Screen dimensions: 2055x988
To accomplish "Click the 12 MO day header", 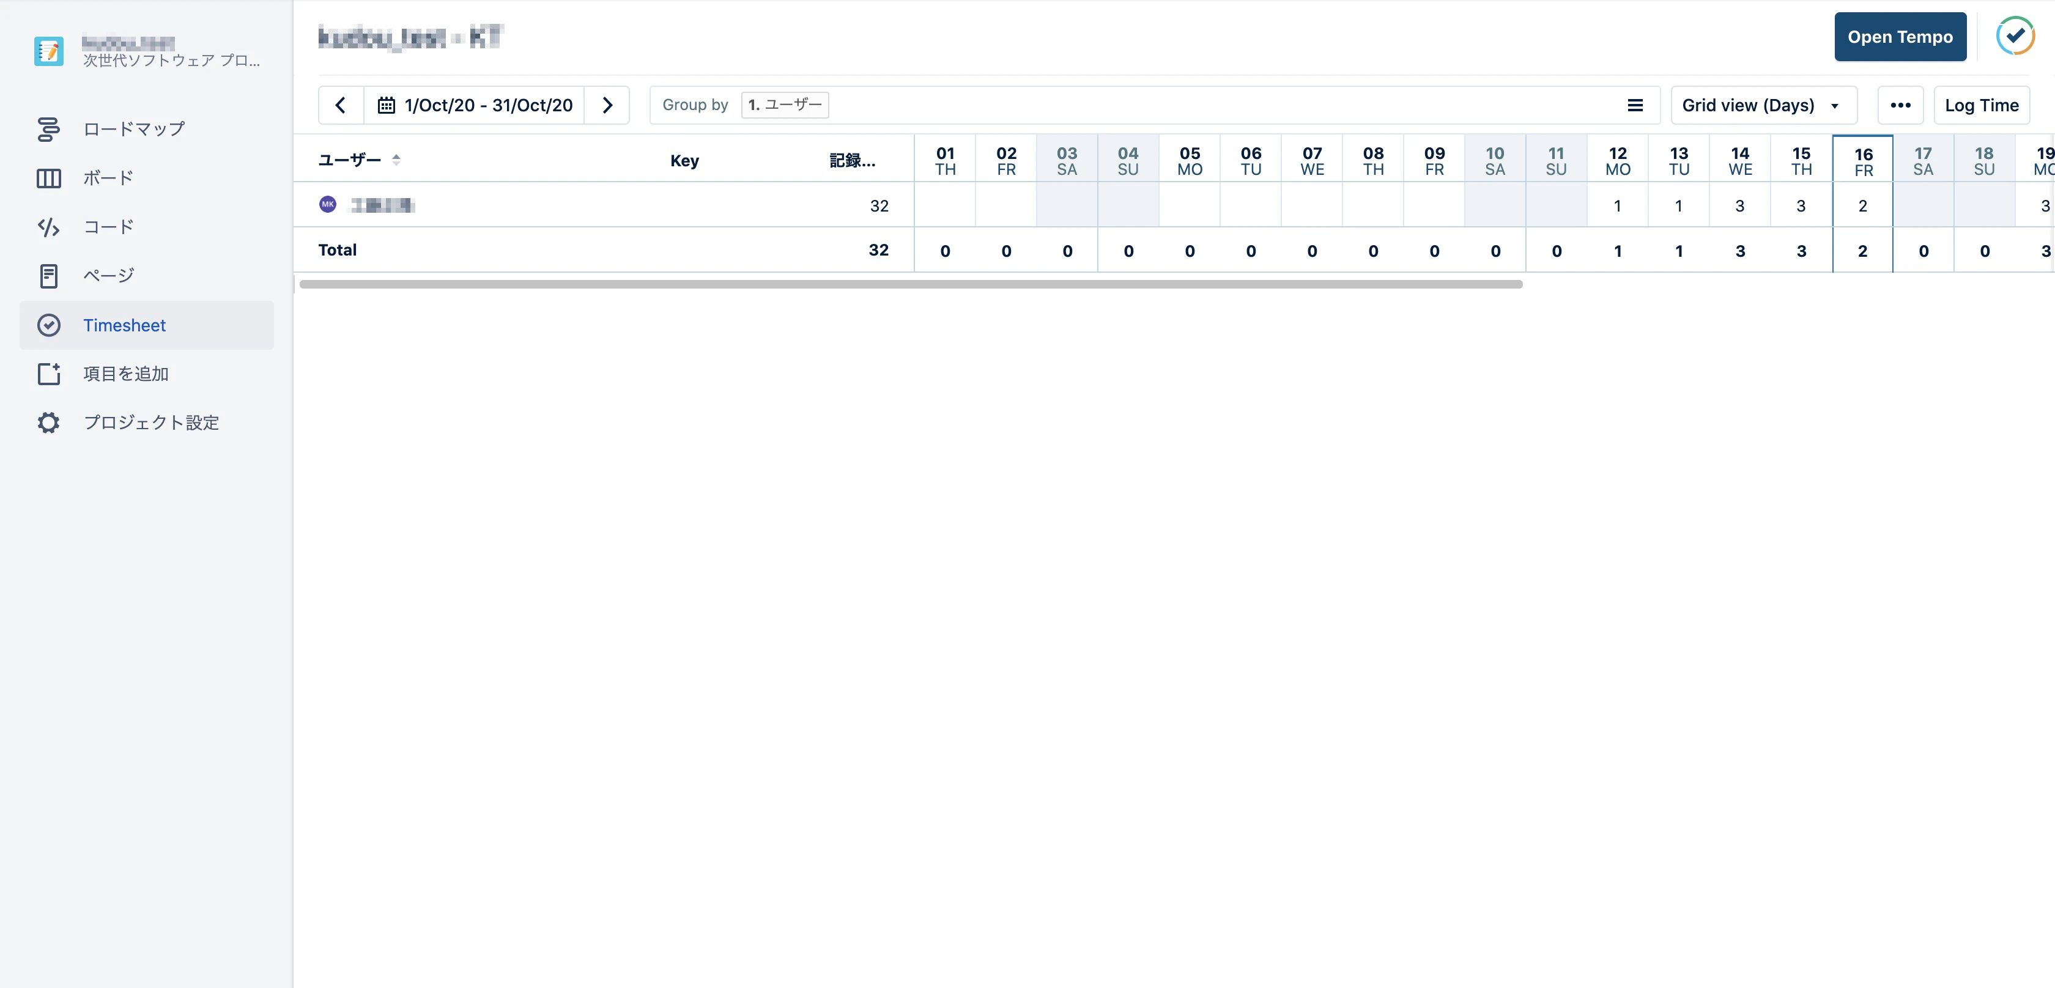I will (1618, 160).
